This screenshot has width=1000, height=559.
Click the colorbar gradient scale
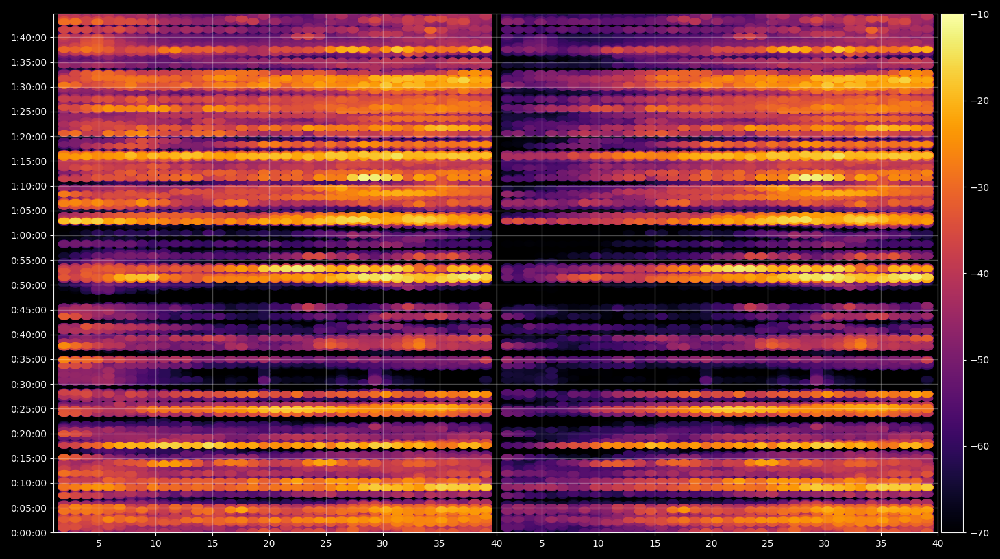tap(952, 273)
